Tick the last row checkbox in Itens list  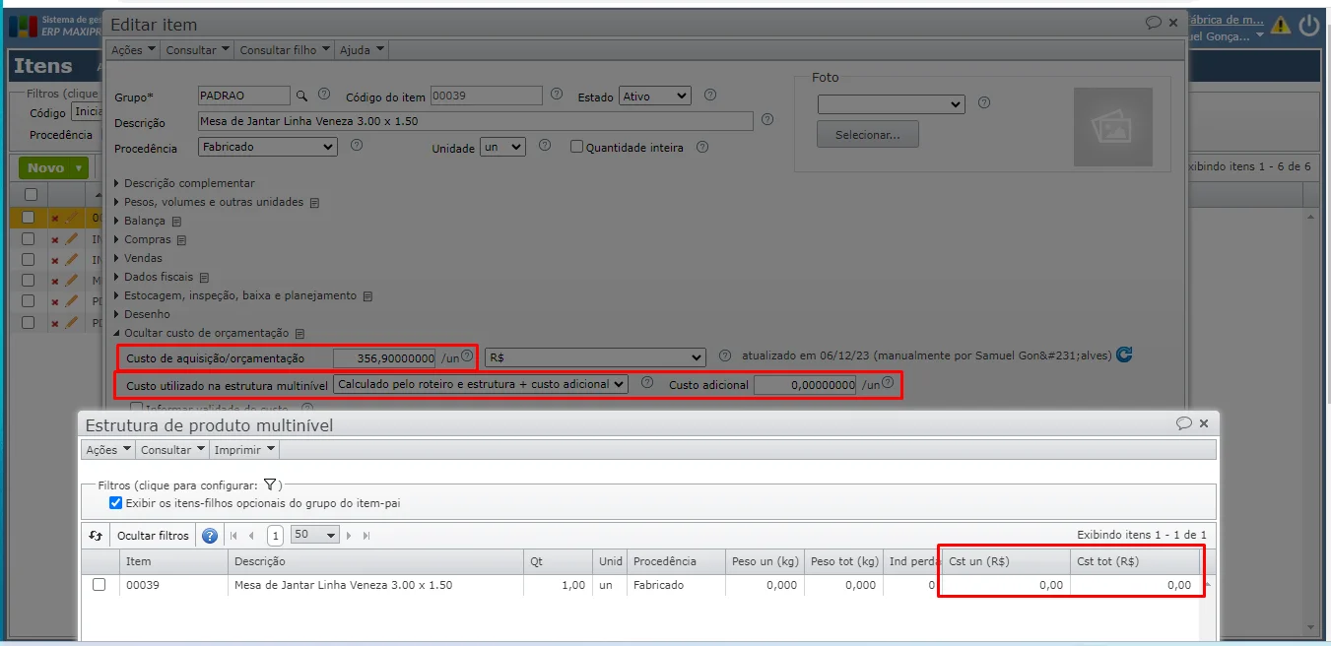[x=29, y=323]
